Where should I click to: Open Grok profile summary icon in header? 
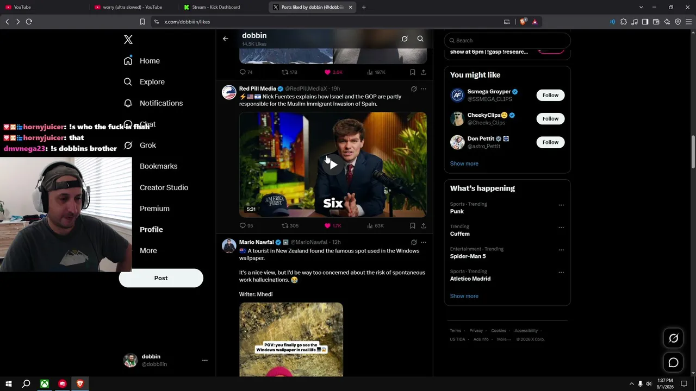coord(405,39)
